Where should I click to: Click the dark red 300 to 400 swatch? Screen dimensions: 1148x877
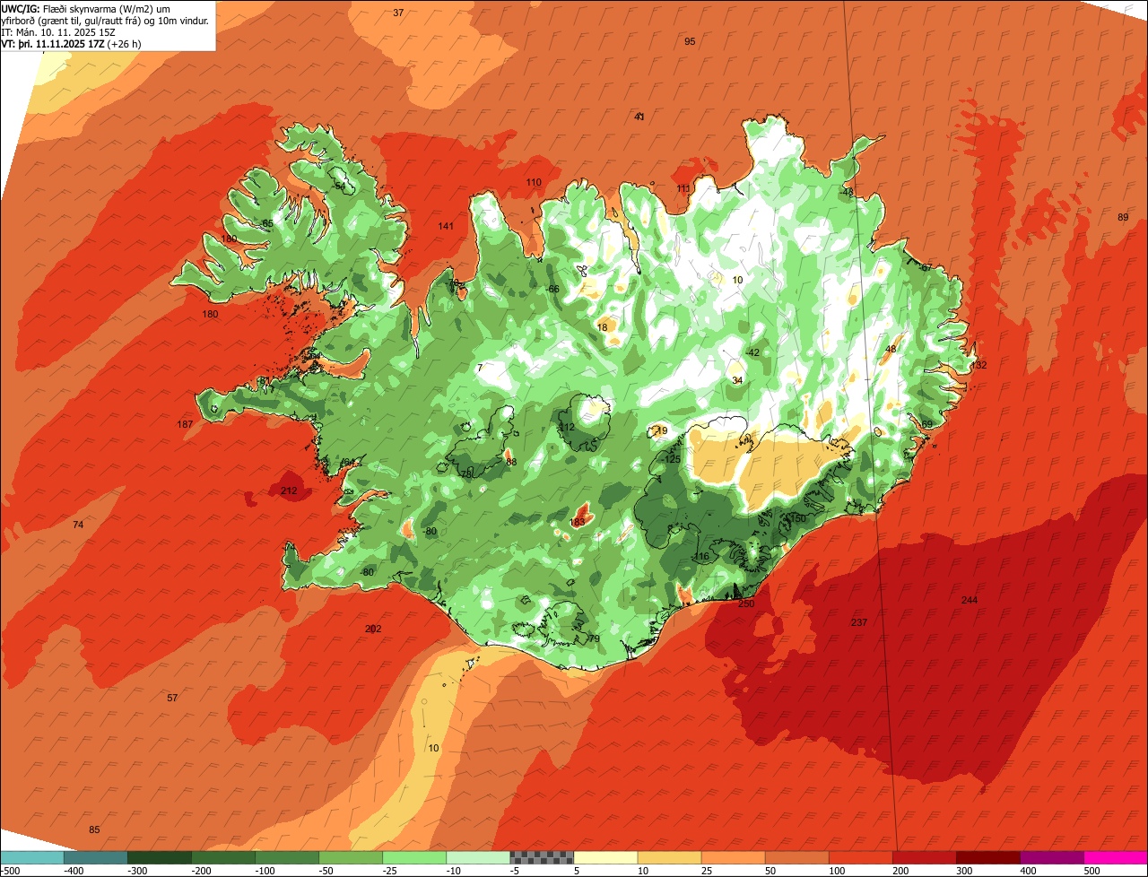click(987, 857)
